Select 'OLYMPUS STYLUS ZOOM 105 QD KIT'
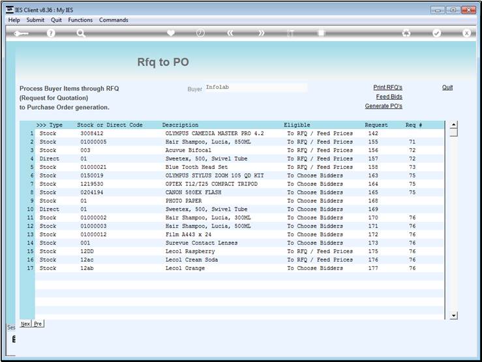 coord(215,175)
